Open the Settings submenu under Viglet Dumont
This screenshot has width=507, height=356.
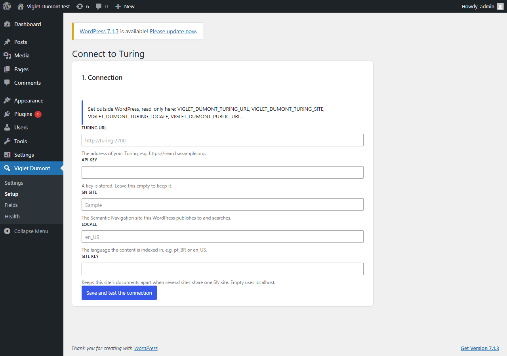tap(14, 183)
